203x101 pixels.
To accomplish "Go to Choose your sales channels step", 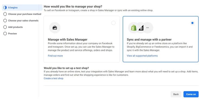I will coord(23,21).
